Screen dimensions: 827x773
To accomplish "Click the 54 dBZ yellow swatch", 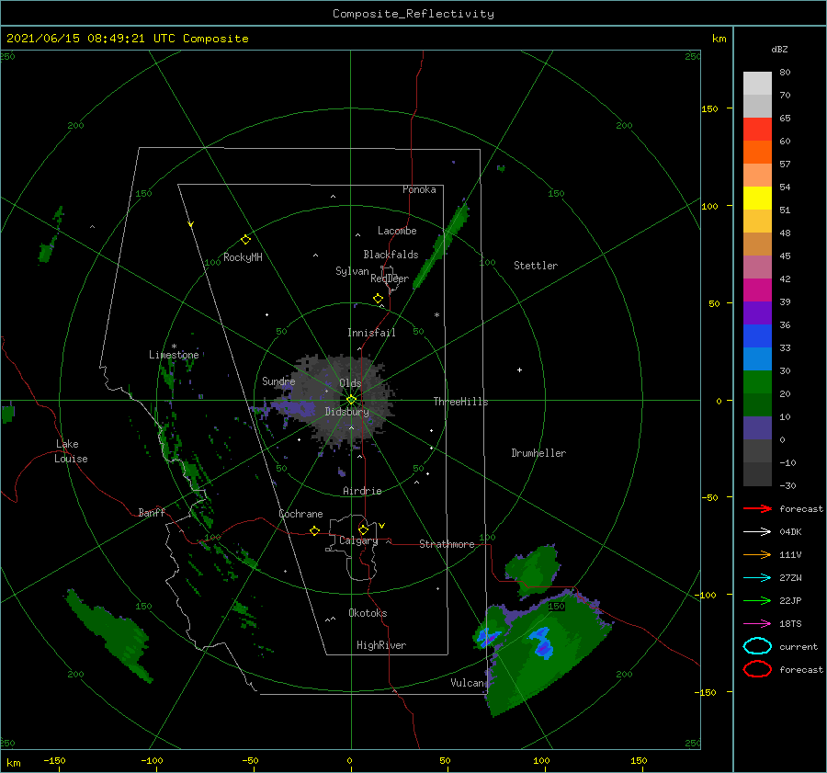I will click(x=757, y=199).
